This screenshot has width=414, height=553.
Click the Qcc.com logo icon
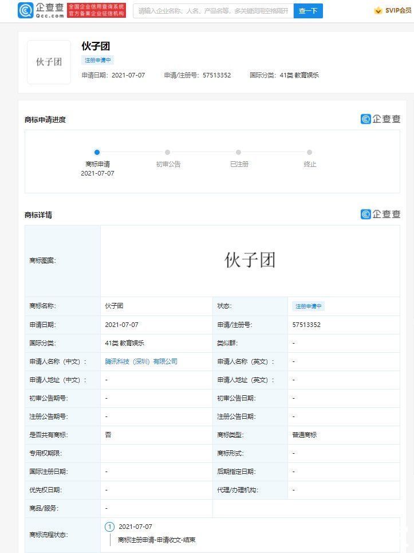tap(25, 10)
